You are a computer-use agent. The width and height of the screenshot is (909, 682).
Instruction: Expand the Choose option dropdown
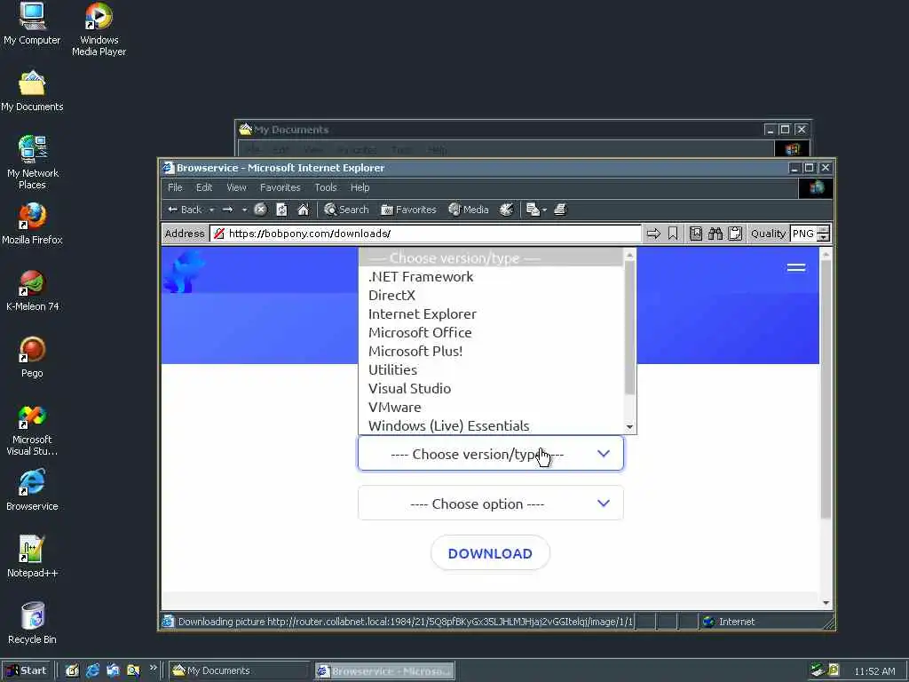[490, 504]
